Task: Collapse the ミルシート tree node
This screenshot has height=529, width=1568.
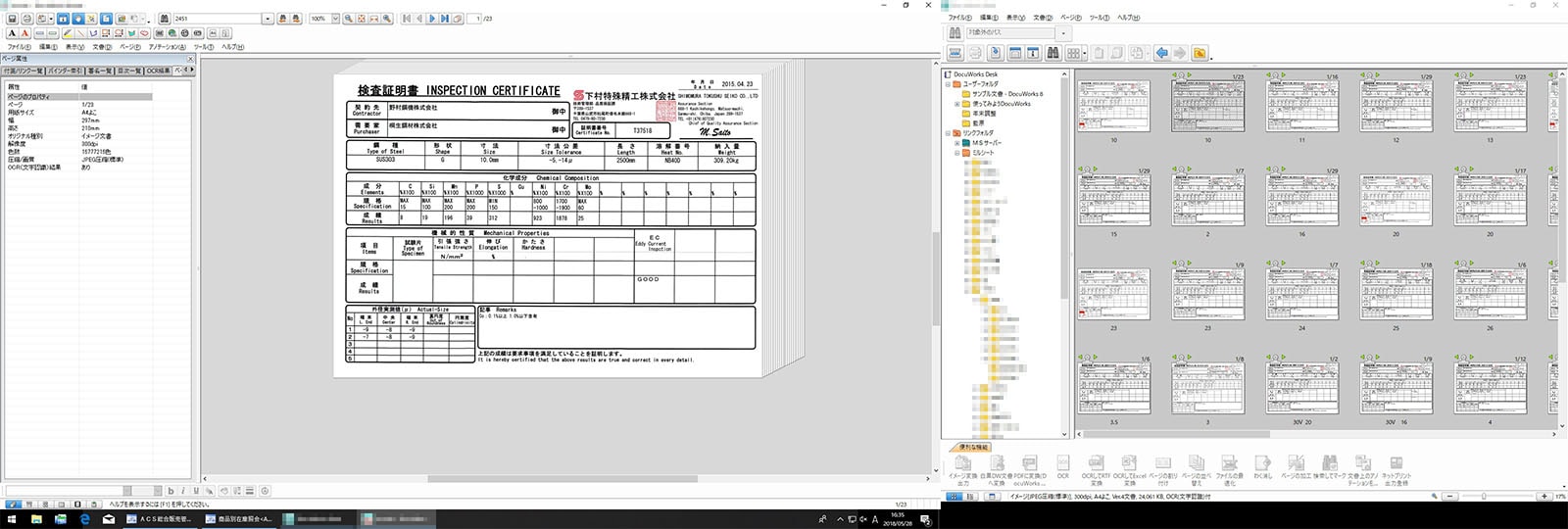Action: click(957, 153)
